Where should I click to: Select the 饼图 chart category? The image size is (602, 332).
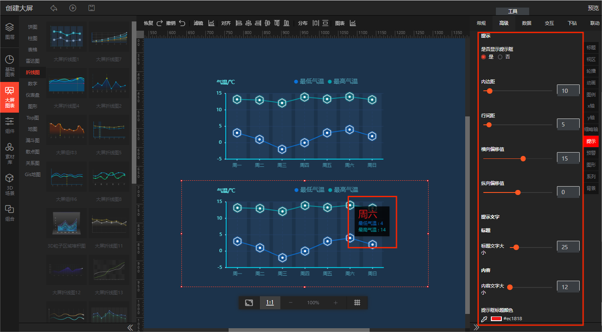32,27
